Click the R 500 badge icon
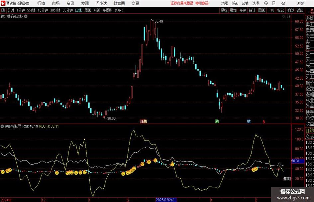The image size is (314, 202). (x=312, y=11)
